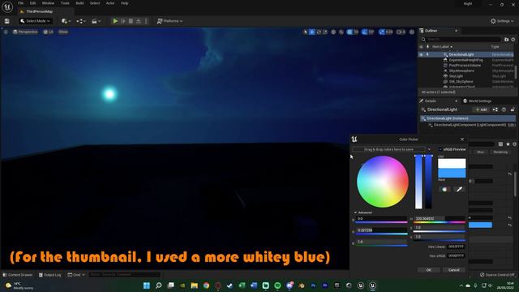Click the Blueprint/Add Script icon in Details
The image size is (519, 292).
click(x=495, y=109)
